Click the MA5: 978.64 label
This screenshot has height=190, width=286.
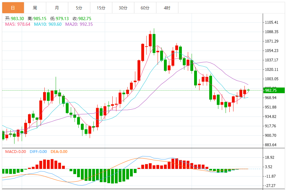pos(18,24)
